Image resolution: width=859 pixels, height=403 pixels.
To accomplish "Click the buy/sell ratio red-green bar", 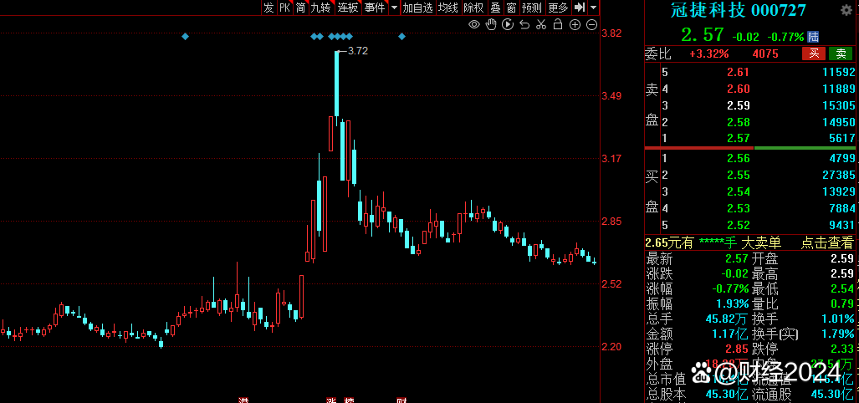I will [750, 148].
